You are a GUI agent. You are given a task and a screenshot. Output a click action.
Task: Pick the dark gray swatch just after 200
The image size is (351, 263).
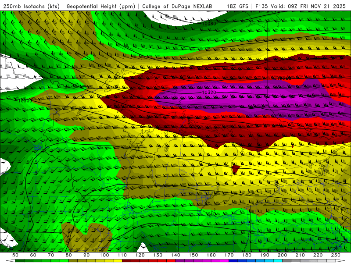[x=287, y=260]
